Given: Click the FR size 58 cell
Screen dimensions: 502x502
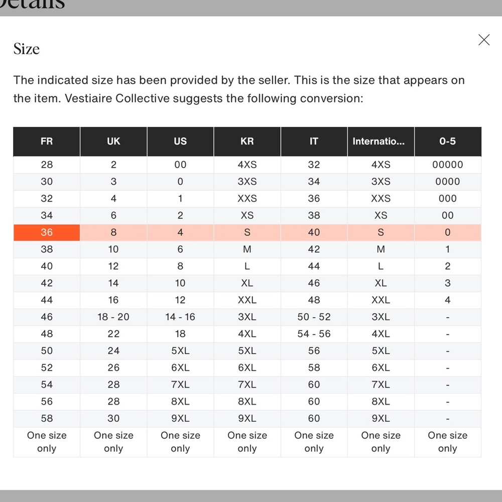Looking at the screenshot, I should point(47,419).
